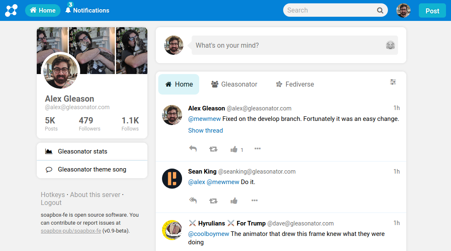Click Show thread on Alex's post
This screenshot has width=451, height=251.
tap(205, 130)
